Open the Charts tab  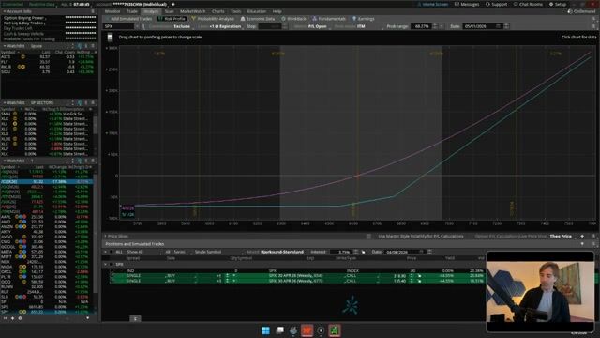coord(218,11)
